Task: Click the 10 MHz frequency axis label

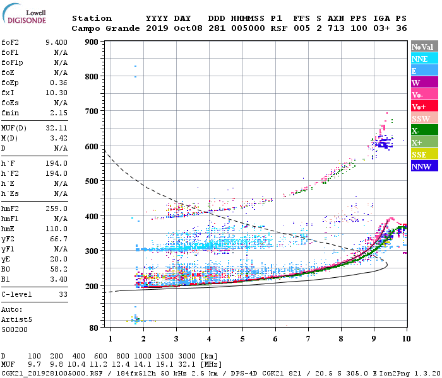Action: tap(406, 339)
